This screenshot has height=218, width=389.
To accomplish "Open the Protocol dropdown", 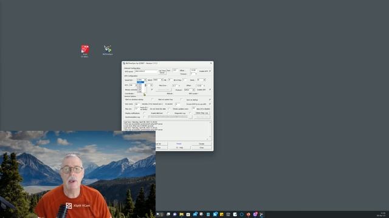I will (190, 90).
